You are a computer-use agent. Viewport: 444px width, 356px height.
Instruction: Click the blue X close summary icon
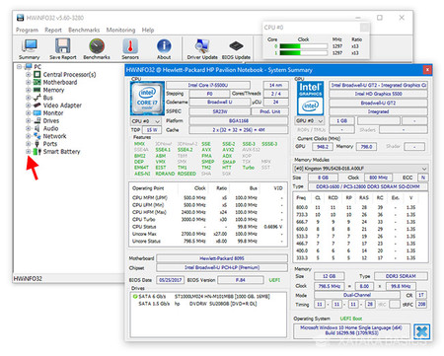(x=422, y=331)
